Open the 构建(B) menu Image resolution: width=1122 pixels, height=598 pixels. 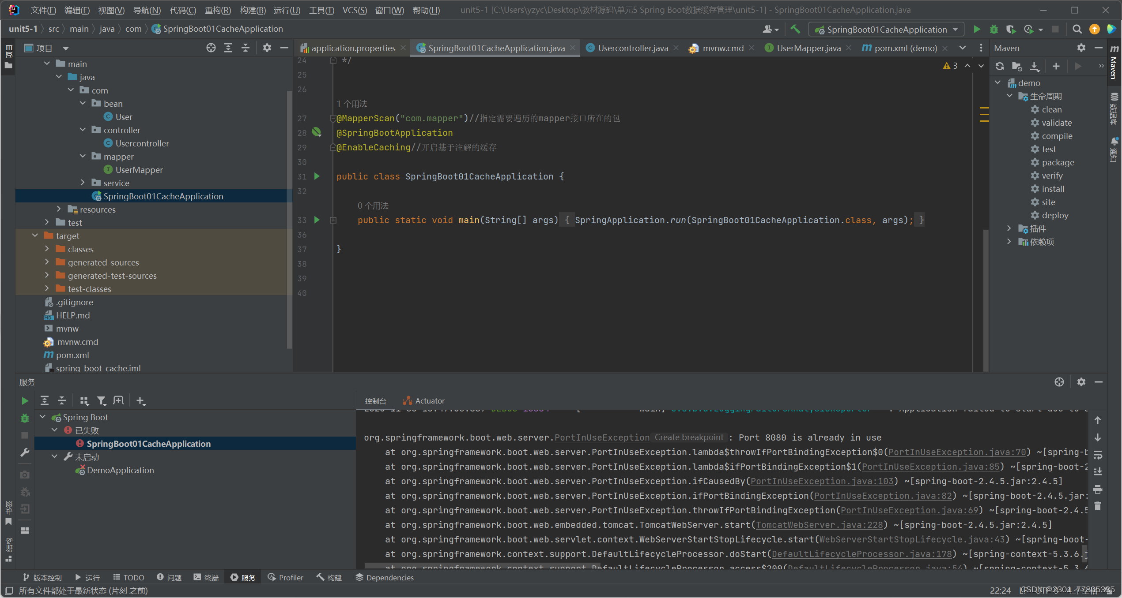[253, 10]
